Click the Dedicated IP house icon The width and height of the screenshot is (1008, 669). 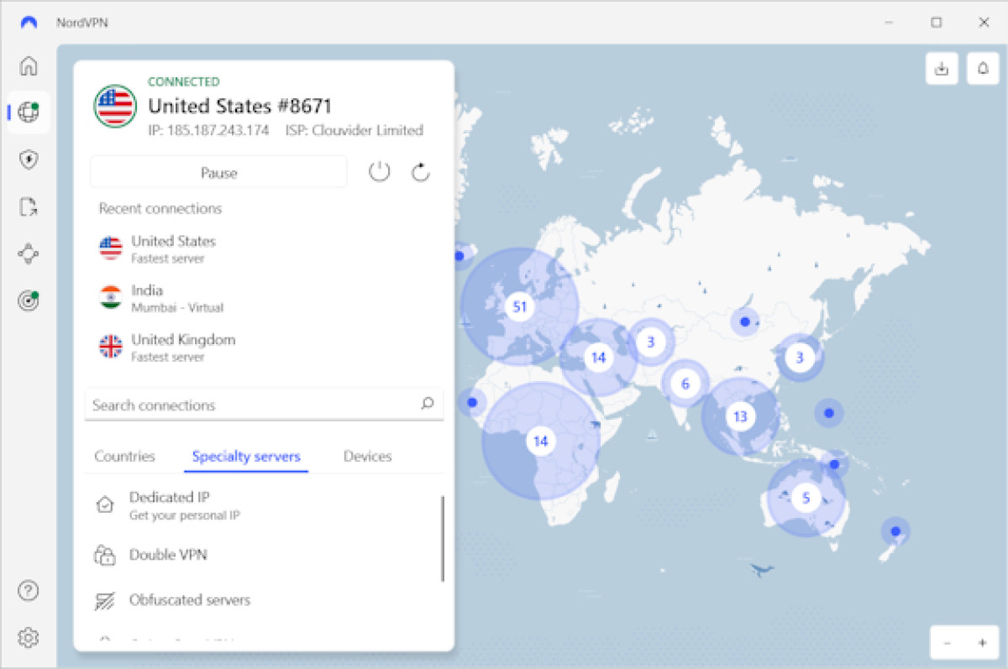[105, 505]
